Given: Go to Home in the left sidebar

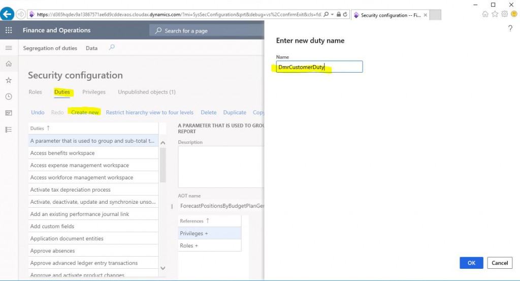Looking at the screenshot, I should tap(9, 64).
